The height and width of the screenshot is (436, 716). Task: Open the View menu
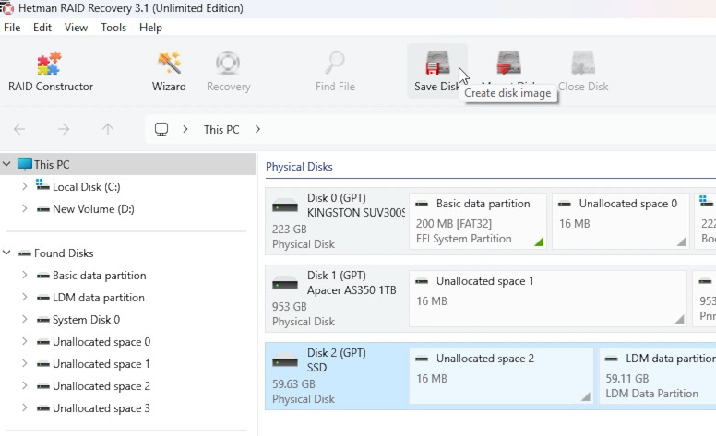pyautogui.click(x=76, y=28)
